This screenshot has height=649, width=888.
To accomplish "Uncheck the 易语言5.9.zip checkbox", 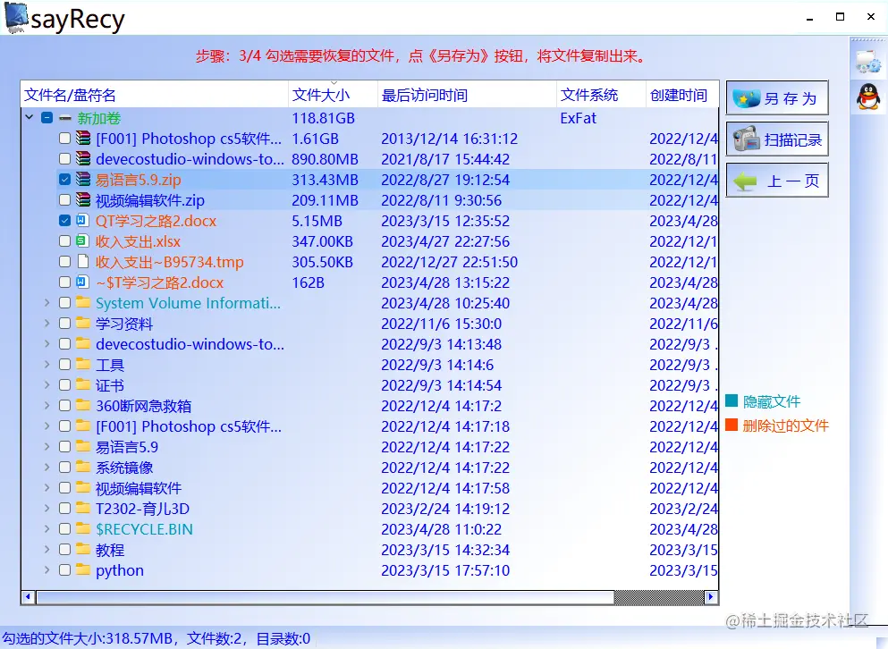I will 63,180.
